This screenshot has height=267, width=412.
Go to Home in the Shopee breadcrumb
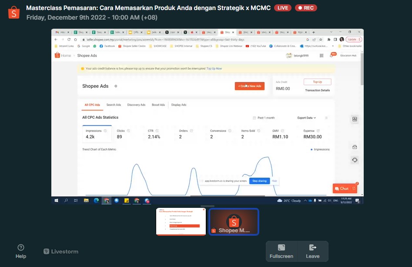[66, 55]
